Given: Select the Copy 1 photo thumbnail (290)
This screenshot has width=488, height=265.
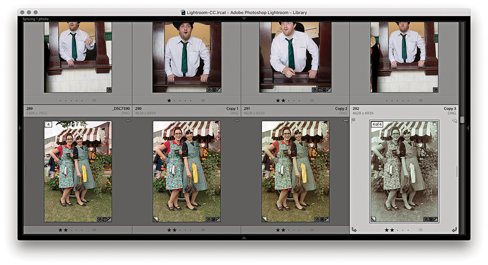Looking at the screenshot, I should tap(187, 171).
